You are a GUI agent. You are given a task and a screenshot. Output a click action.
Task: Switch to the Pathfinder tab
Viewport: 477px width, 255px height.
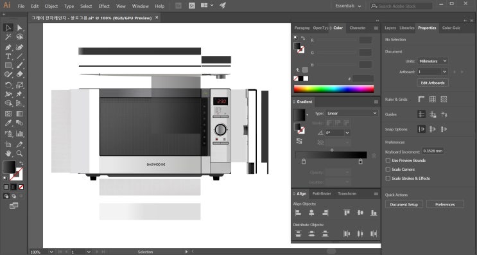point(322,193)
